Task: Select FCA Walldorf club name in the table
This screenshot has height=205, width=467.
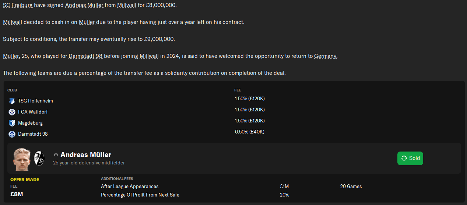Action: (x=33, y=112)
